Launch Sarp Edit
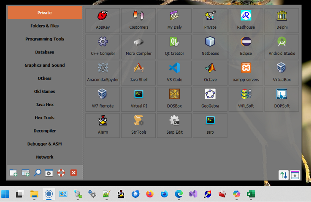This screenshot has height=202, width=311. pyautogui.click(x=174, y=126)
